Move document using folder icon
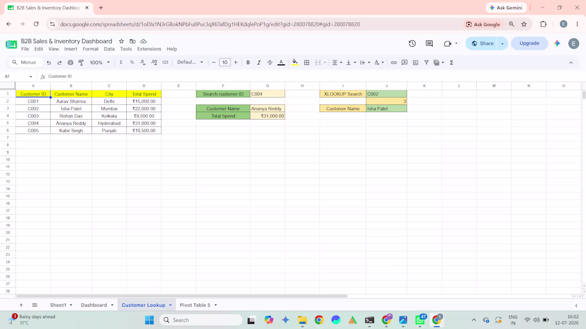Viewport: 586px width, 329px height. coord(132,41)
